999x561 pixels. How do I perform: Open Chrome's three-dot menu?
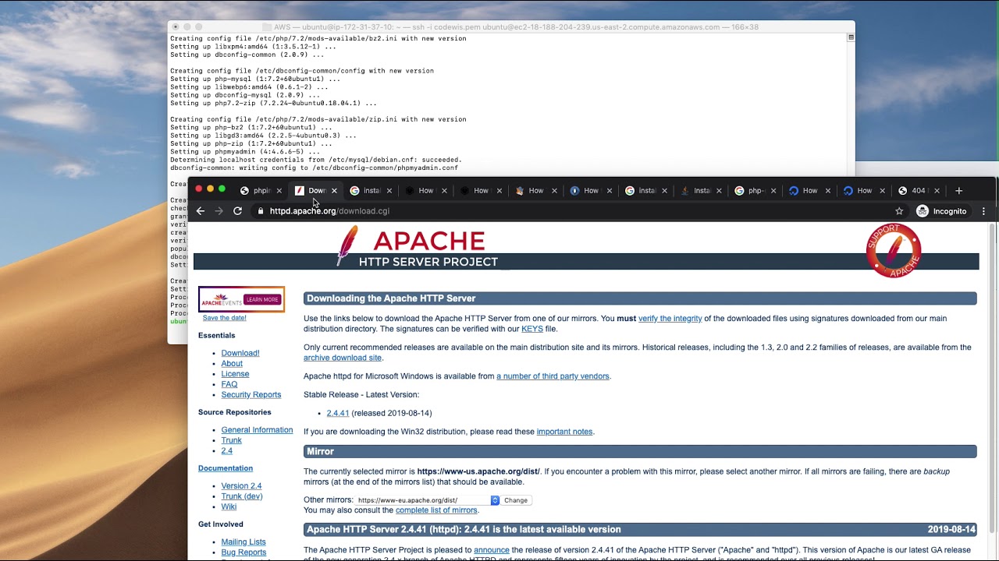(x=983, y=211)
